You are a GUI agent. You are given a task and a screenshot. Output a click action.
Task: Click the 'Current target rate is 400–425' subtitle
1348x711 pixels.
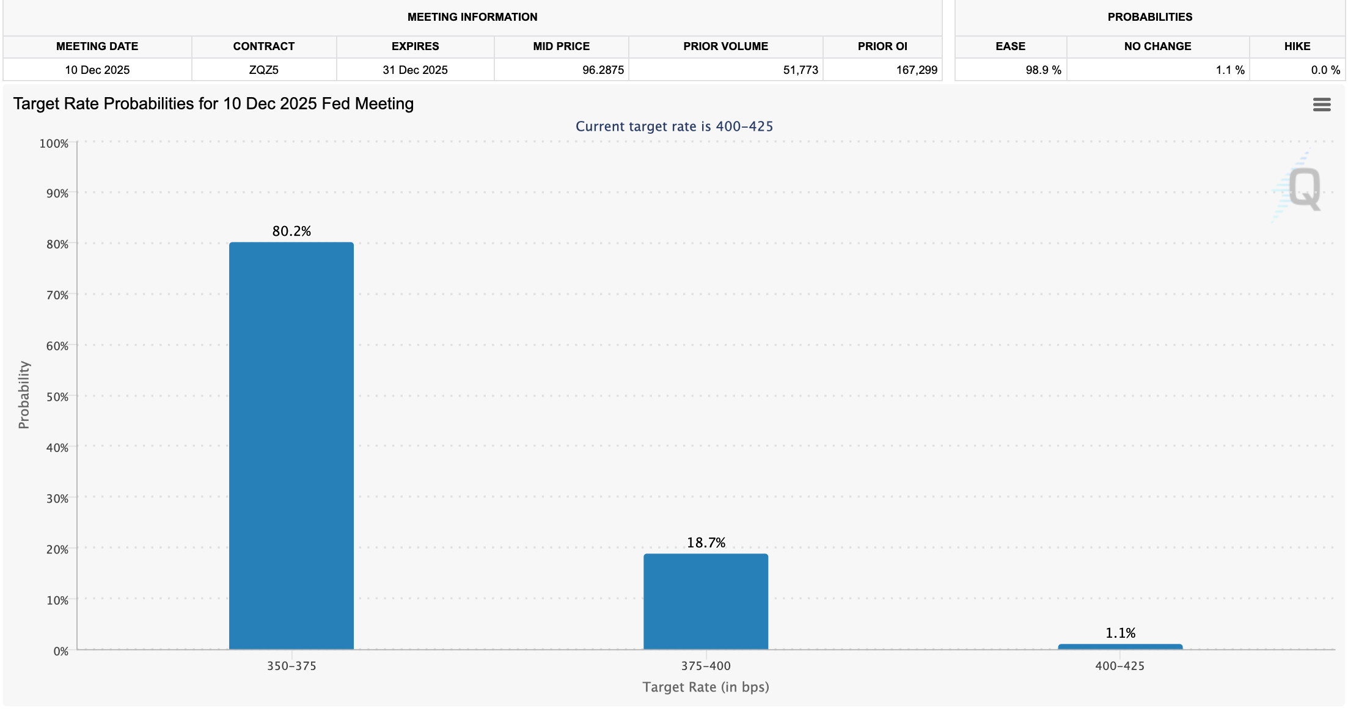pyautogui.click(x=674, y=126)
